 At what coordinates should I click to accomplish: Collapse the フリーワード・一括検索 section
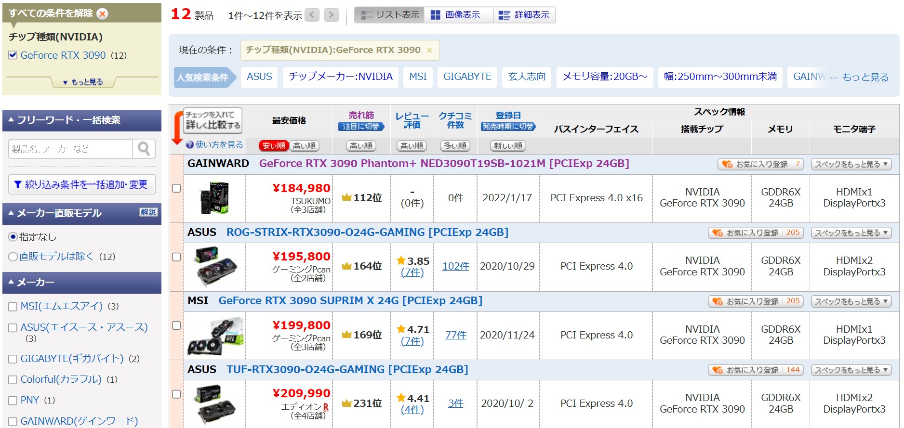point(82,120)
